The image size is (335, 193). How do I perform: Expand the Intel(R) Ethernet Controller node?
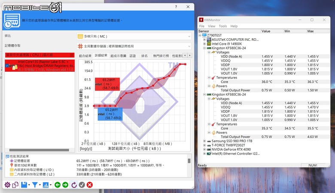204,154
